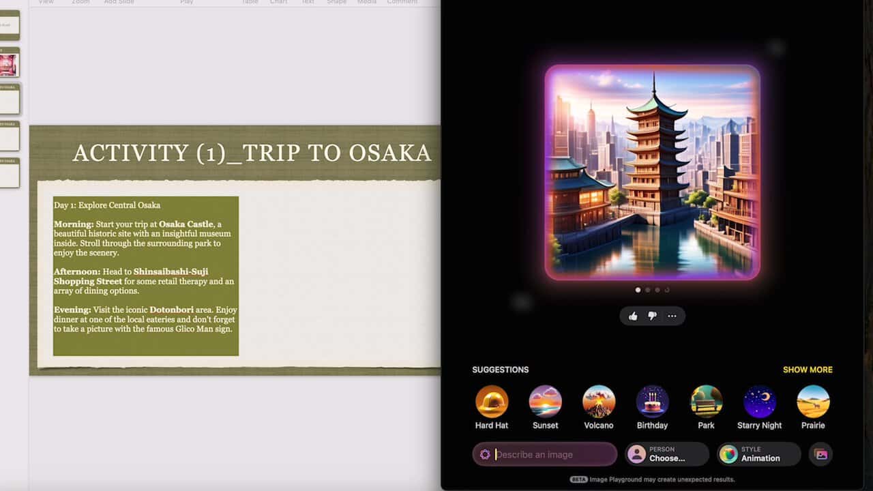Select the Park suggestion
The image size is (873, 491).
(706, 402)
